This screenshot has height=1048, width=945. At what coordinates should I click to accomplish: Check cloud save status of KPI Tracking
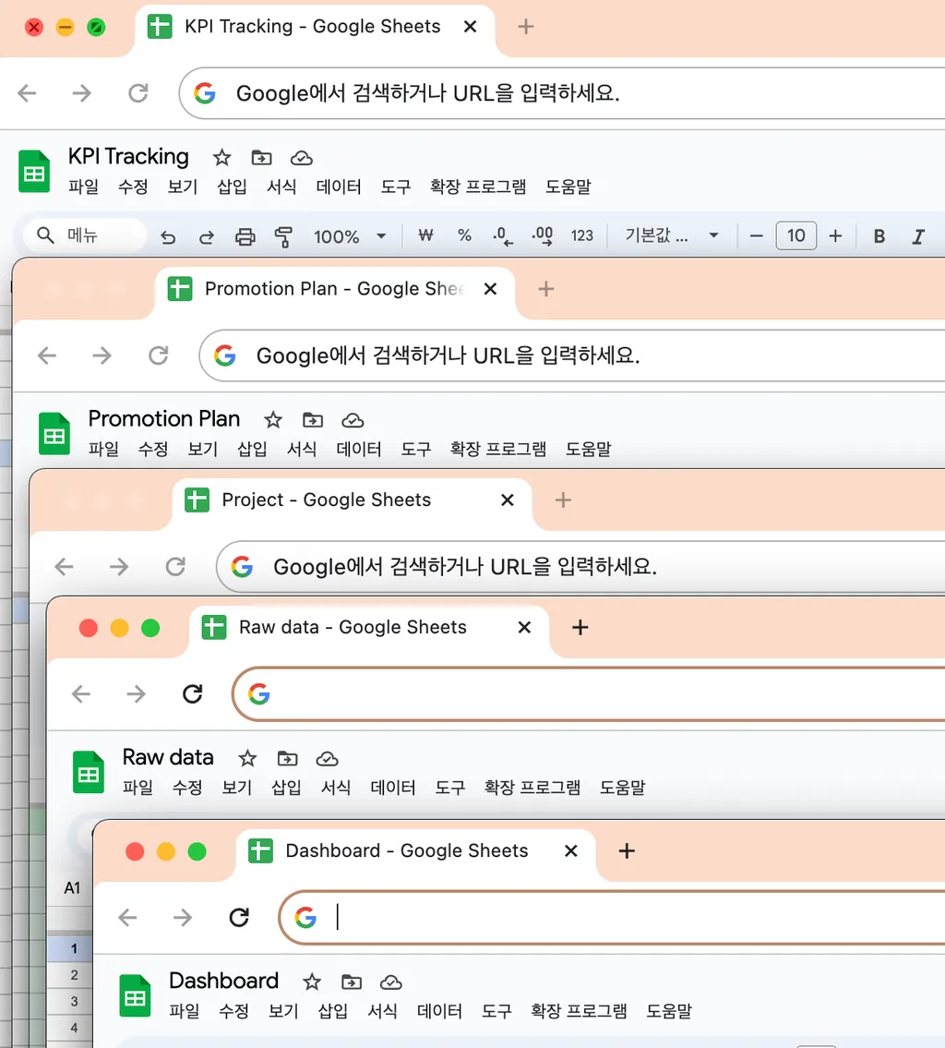[301, 158]
